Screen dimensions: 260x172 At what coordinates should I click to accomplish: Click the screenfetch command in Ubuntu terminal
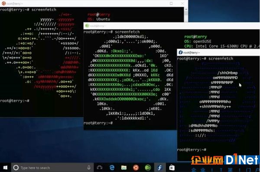[44, 10]
